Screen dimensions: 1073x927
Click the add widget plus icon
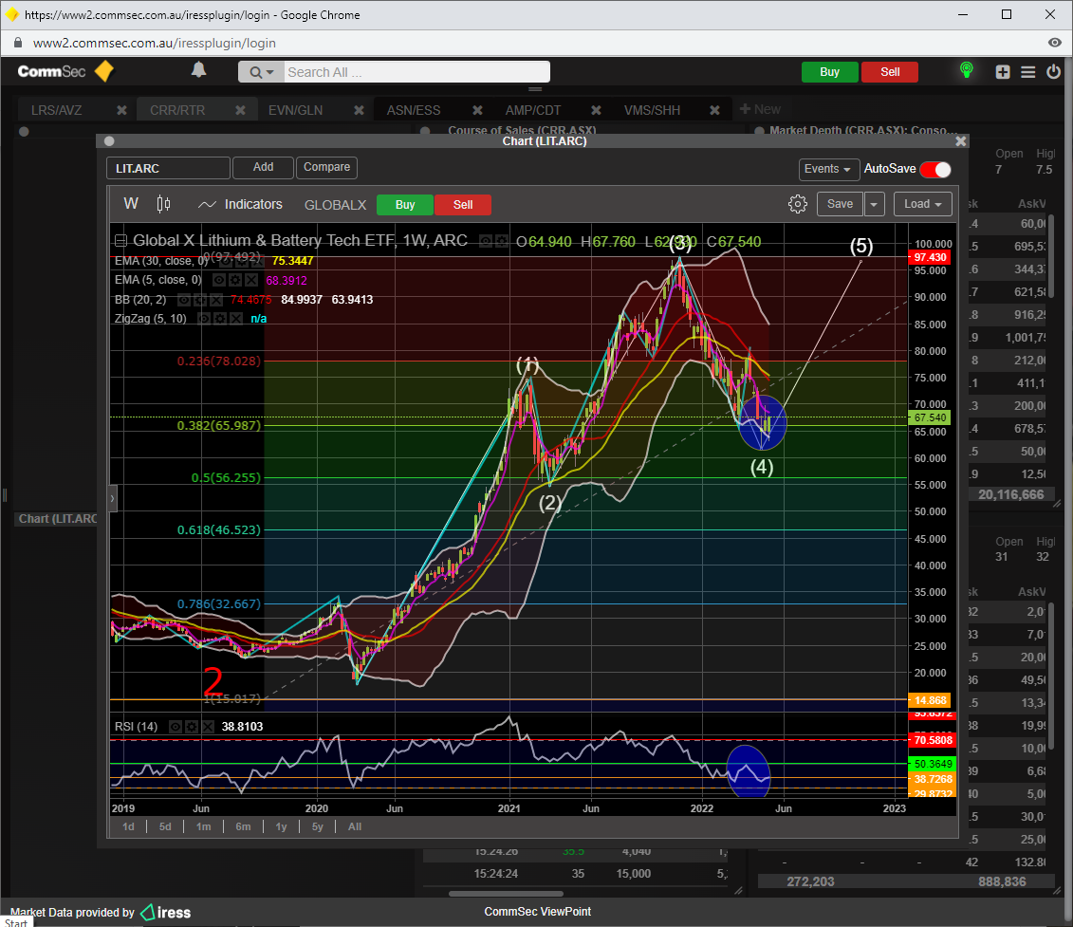(1003, 72)
